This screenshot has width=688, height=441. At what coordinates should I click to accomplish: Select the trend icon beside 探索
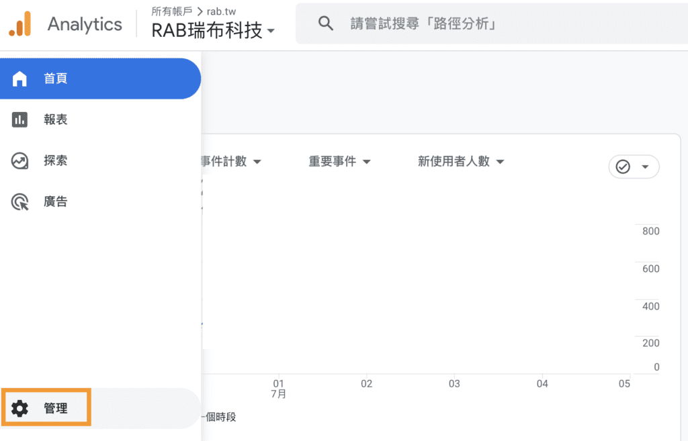20,161
